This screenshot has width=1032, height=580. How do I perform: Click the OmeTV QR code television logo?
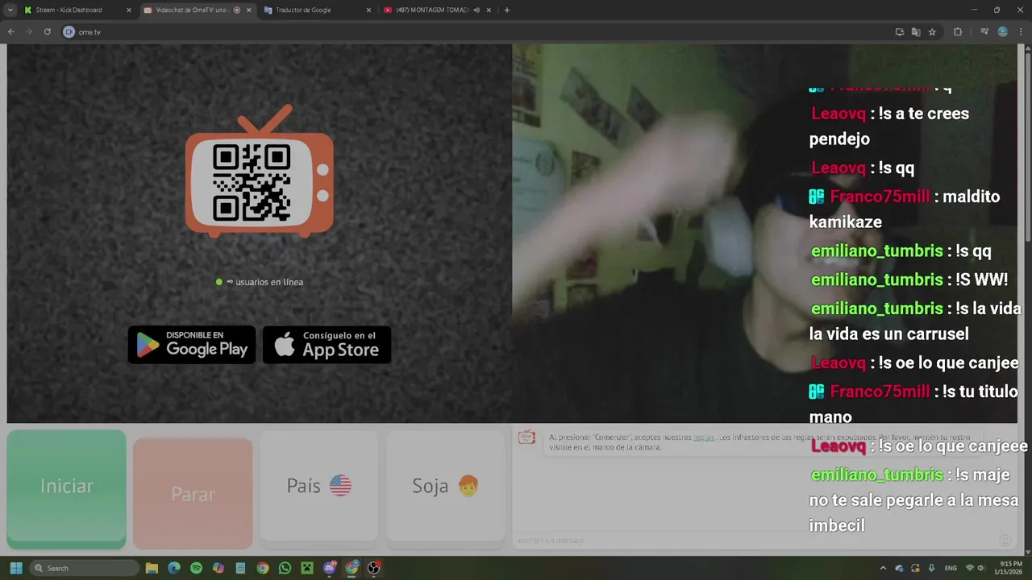pos(260,171)
